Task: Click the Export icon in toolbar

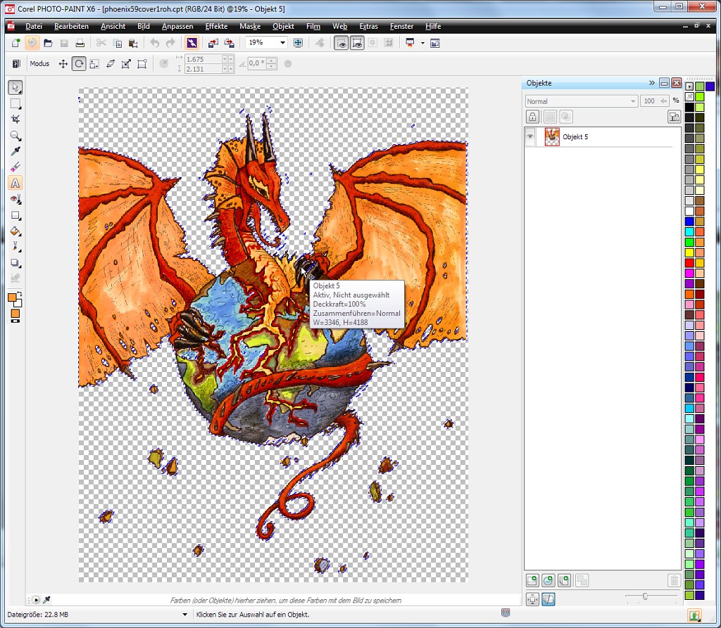Action: click(229, 43)
